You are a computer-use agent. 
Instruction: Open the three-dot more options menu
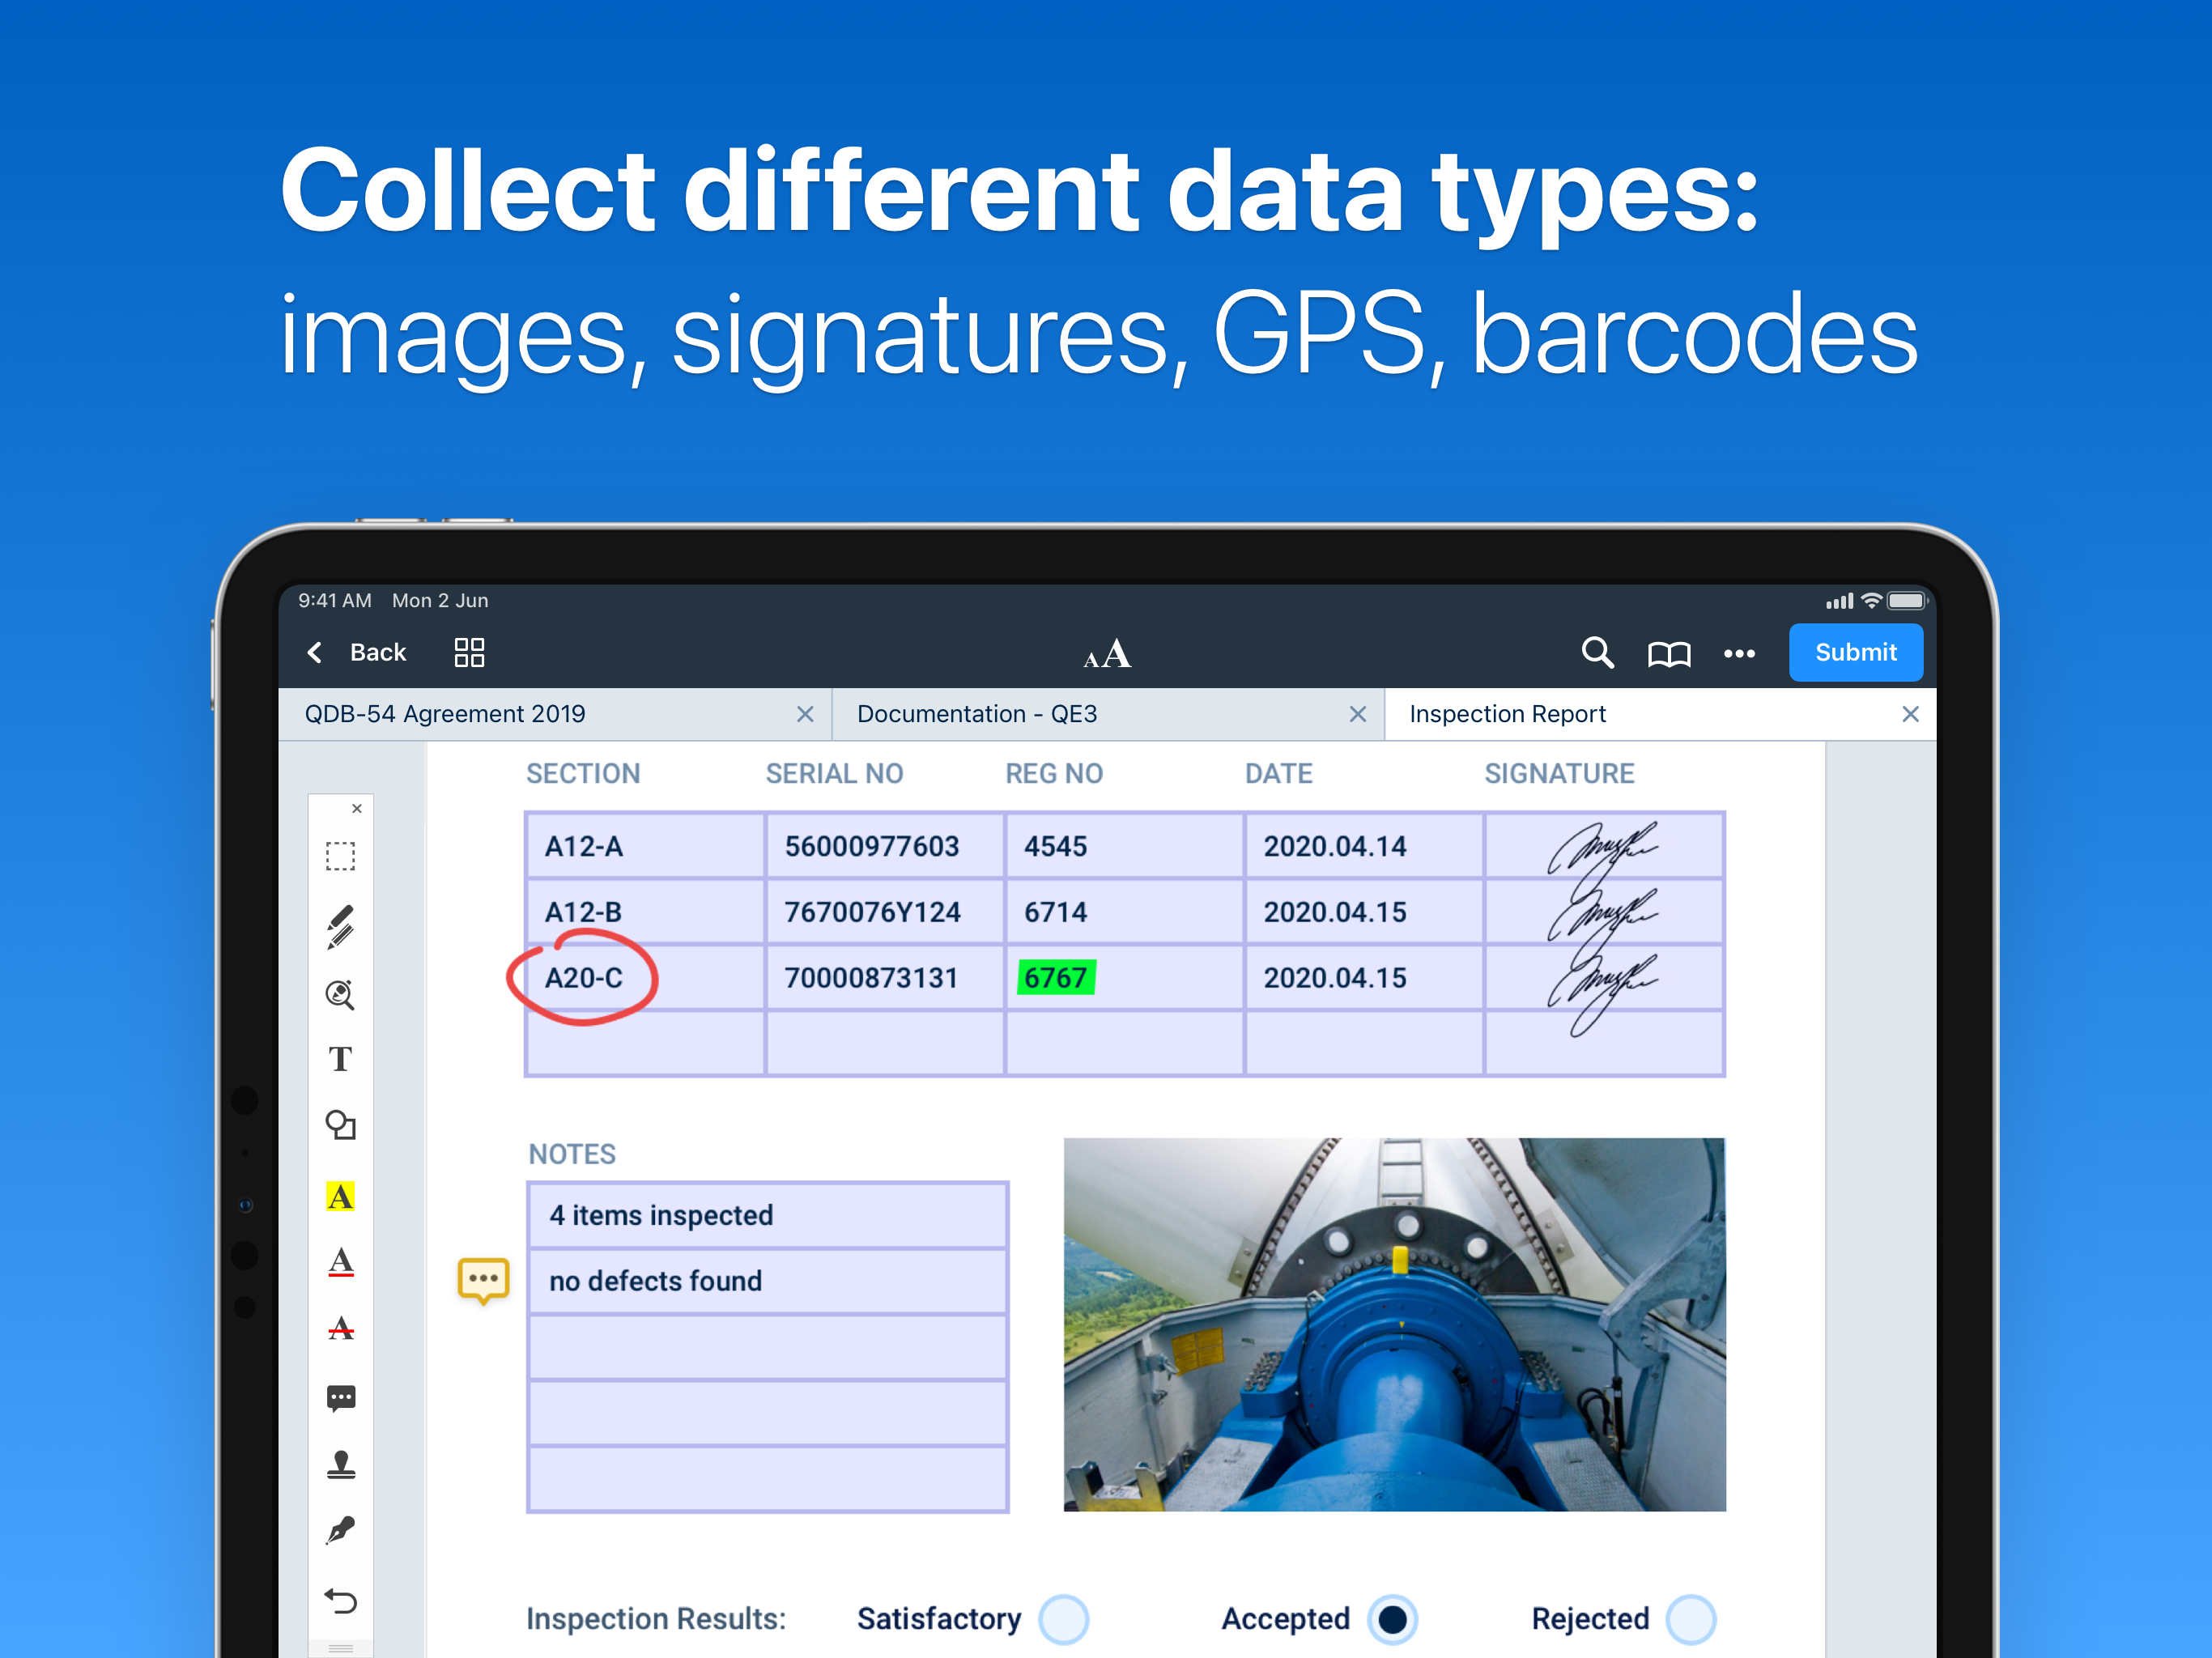[x=1739, y=654]
